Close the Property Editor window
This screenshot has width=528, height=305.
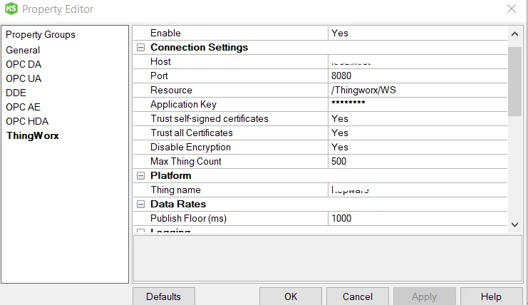coord(512,9)
